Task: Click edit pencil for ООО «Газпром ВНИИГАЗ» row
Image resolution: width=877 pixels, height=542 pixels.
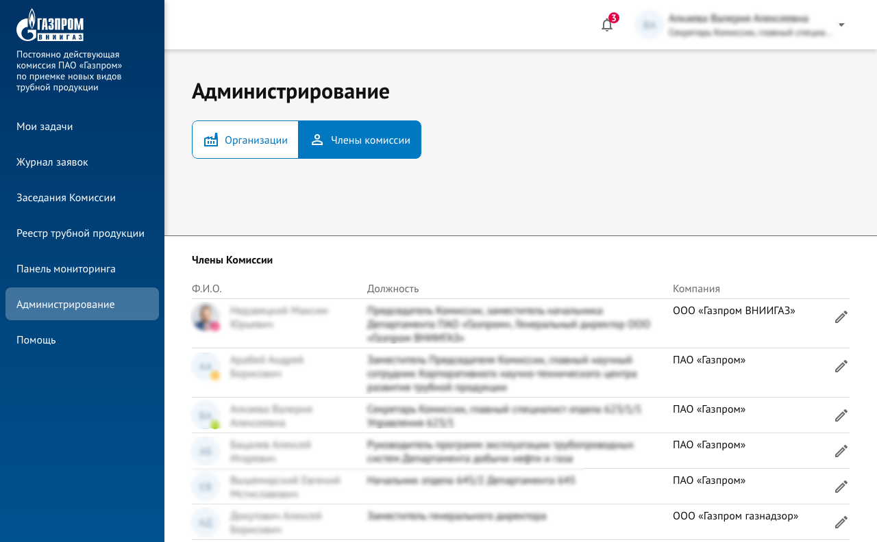Action: (x=841, y=317)
